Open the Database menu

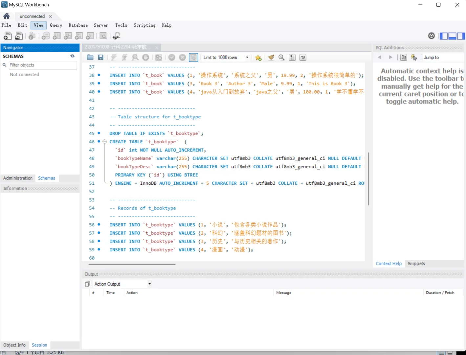78,25
